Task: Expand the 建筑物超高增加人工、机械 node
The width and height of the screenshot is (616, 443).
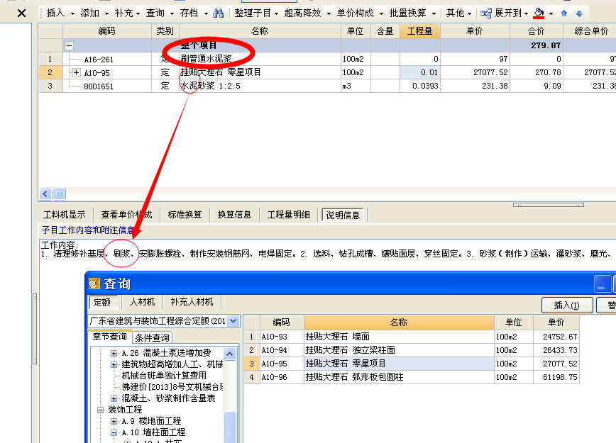Action: (x=114, y=364)
